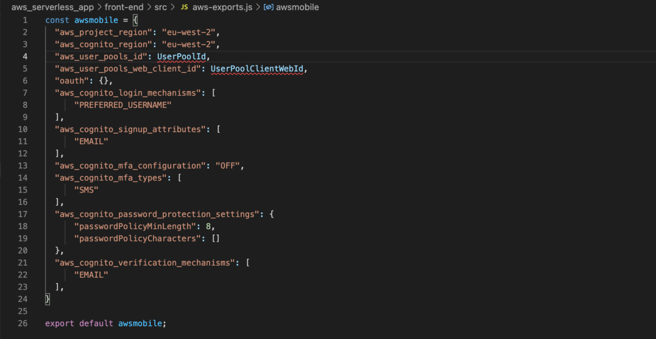Click line number 26 in the gutter

[22, 323]
